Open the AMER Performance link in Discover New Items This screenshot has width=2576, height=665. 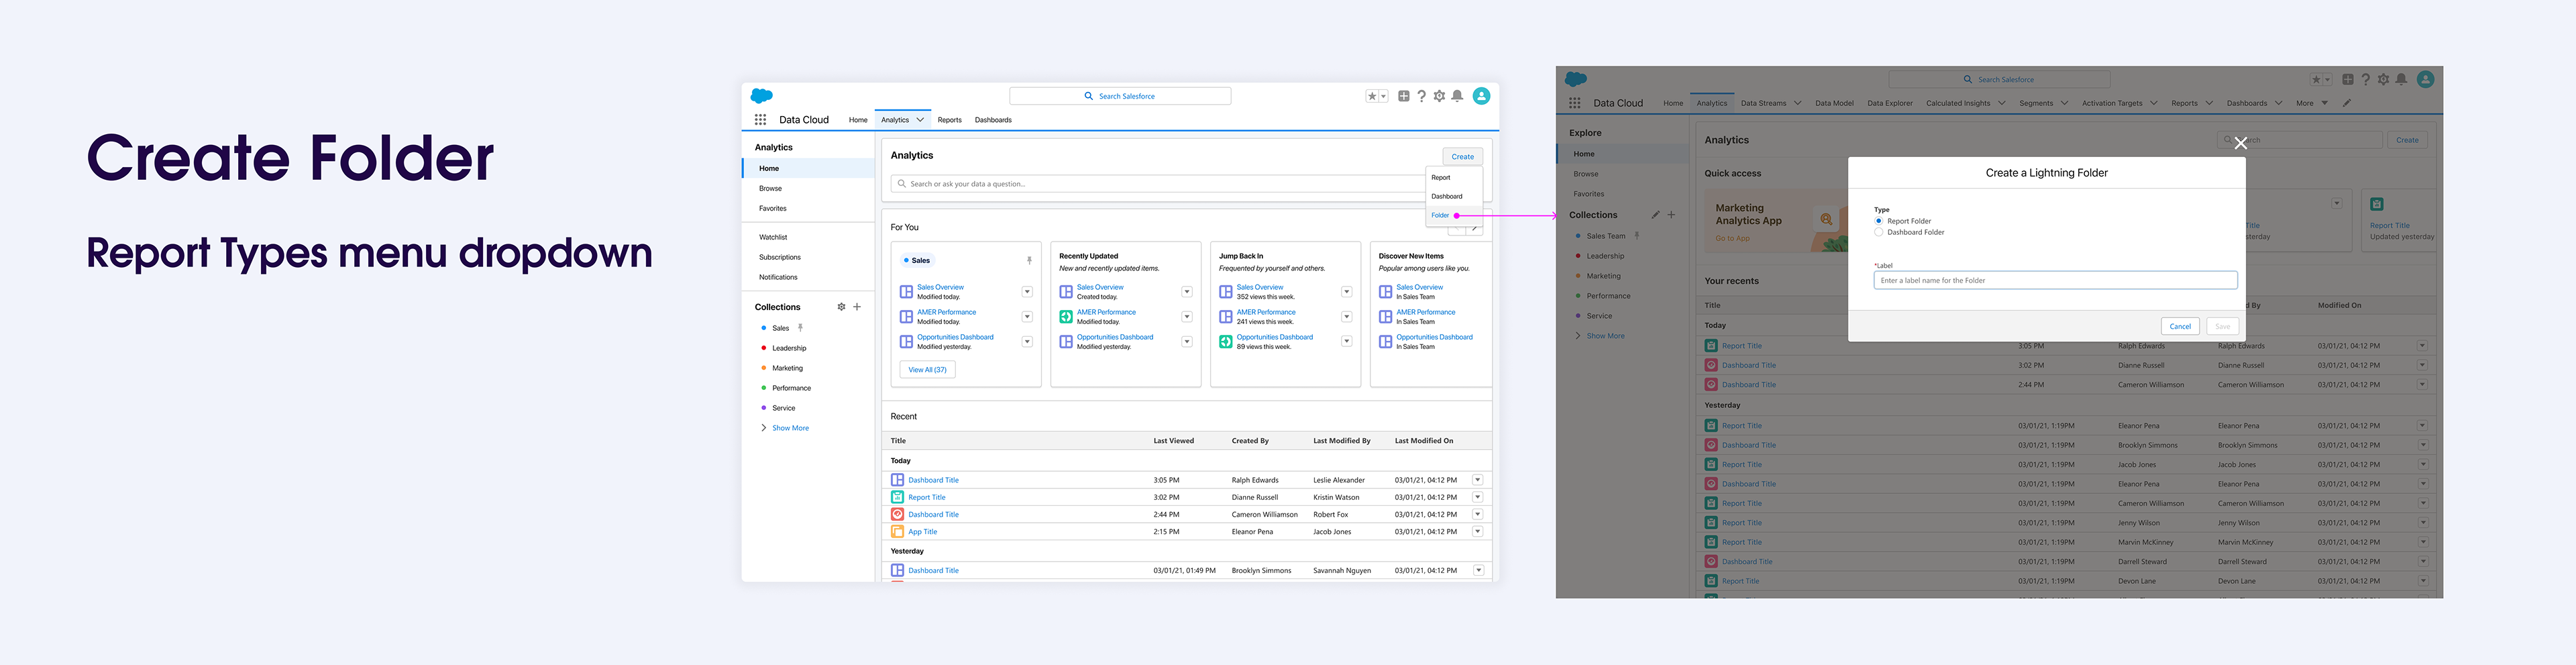pyautogui.click(x=1425, y=312)
